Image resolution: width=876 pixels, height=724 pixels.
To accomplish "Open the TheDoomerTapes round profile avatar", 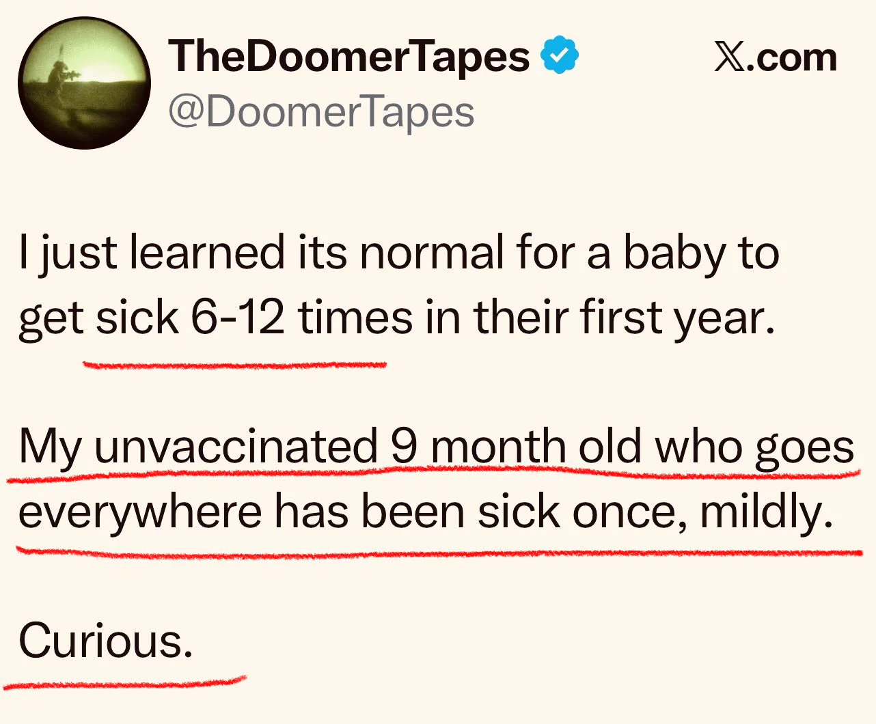I will coord(84,83).
